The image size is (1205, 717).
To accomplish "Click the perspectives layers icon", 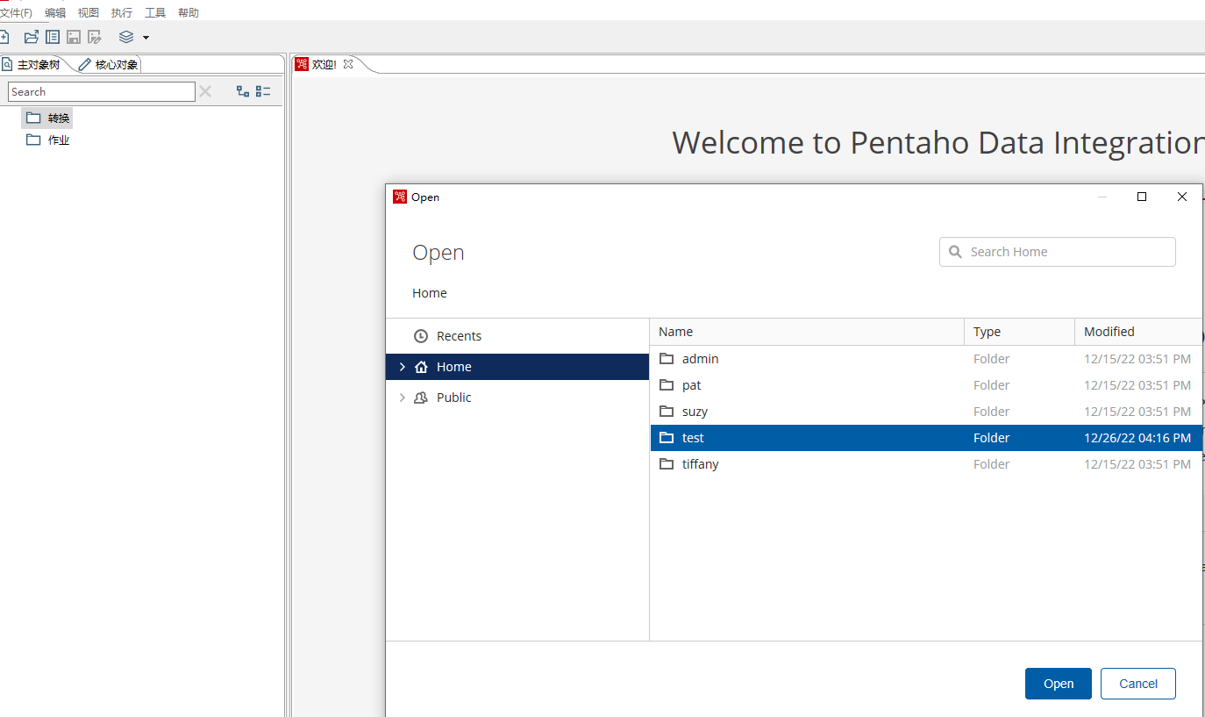I will tap(126, 37).
